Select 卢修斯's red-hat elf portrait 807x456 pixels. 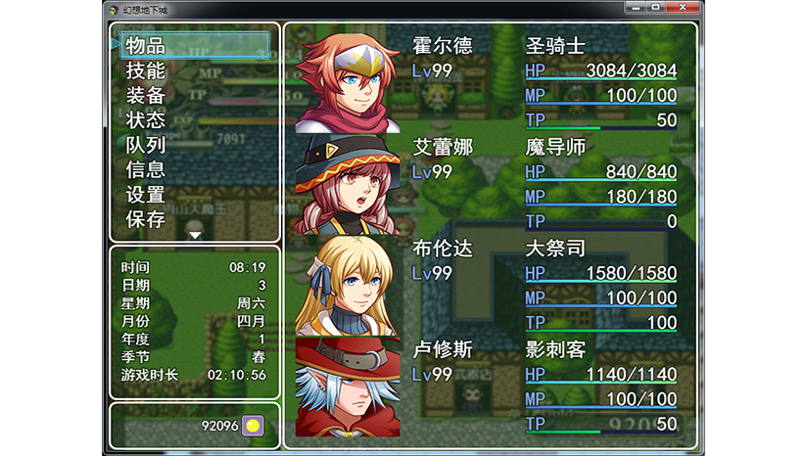coord(348,387)
